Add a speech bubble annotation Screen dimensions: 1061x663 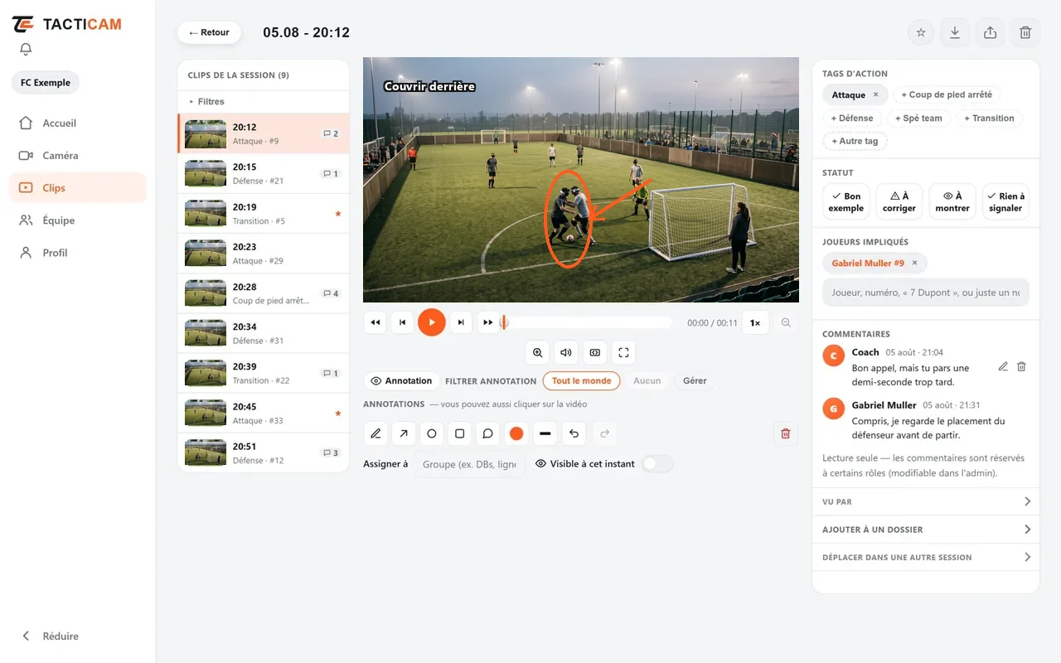tap(488, 433)
